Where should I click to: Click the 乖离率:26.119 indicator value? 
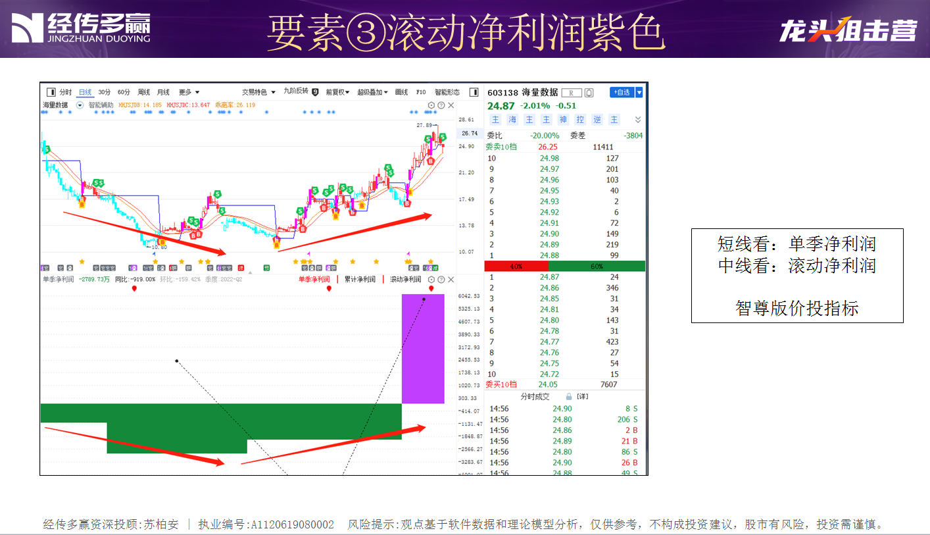235,105
